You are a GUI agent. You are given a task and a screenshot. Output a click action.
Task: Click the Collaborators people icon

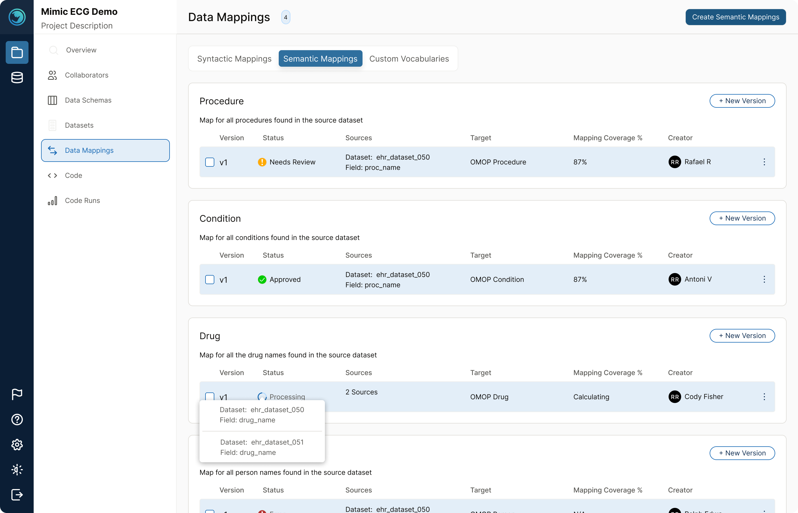tap(52, 75)
